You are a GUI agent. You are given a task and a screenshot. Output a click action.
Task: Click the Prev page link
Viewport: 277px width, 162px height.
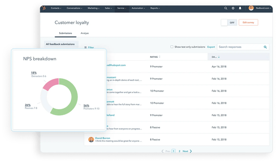tap(168, 151)
